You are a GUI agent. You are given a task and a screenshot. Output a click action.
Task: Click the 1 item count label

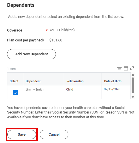tap(11, 69)
